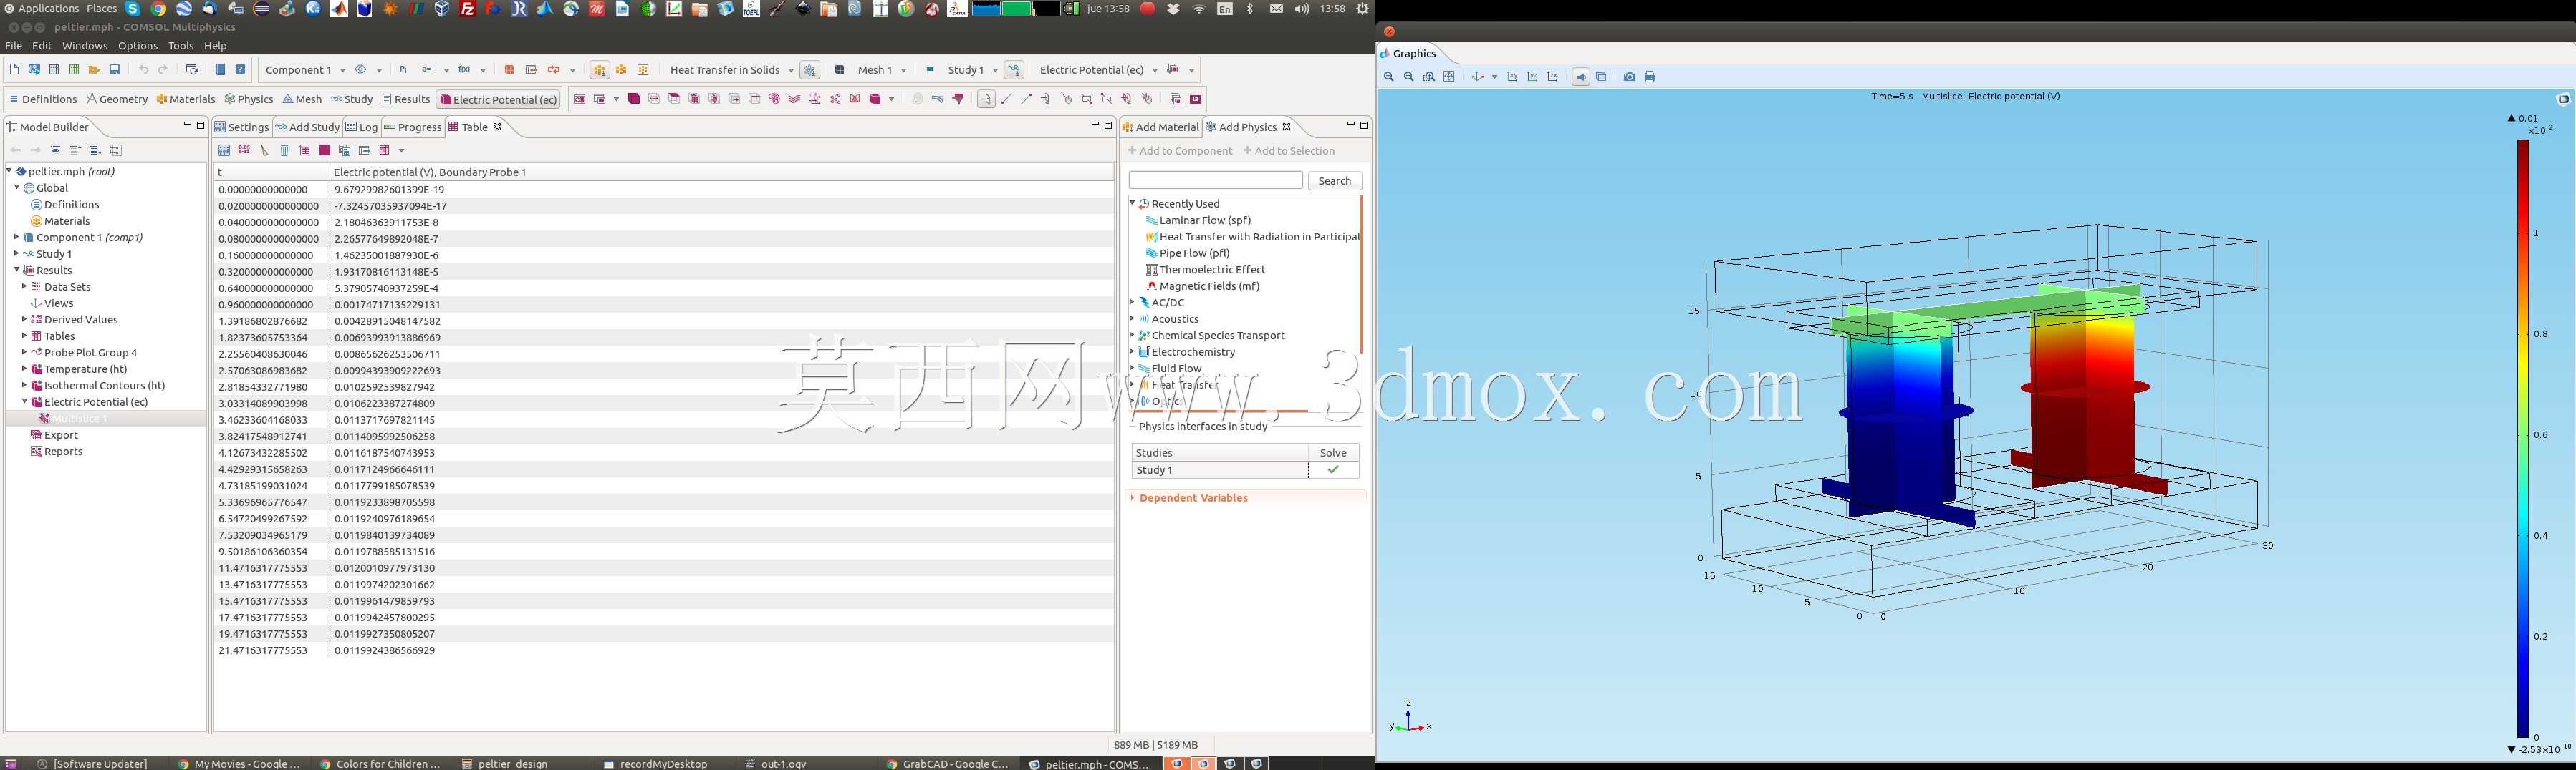Click the Zoom In icon in Graphics
This screenshot has height=770, width=2576.
coord(1389,77)
